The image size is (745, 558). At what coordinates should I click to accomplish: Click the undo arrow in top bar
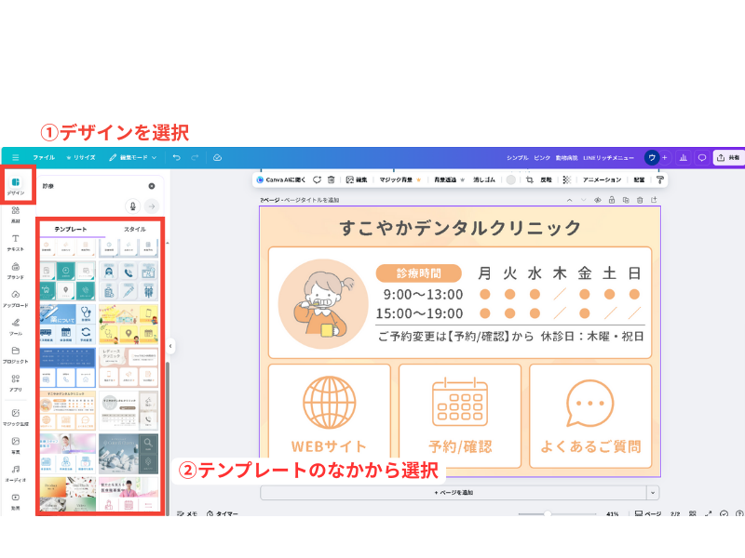(175, 158)
